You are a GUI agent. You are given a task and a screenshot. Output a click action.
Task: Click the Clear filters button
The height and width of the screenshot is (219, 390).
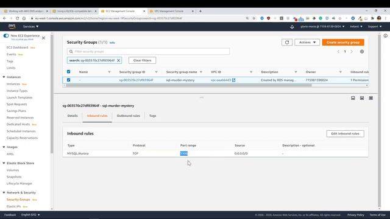(x=142, y=60)
